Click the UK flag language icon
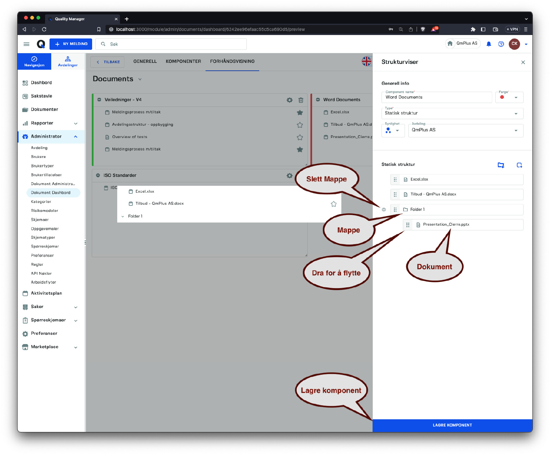Viewport: 550px width, 455px height. [366, 61]
